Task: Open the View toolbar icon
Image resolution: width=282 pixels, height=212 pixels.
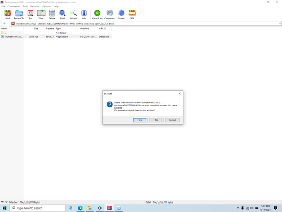Action: (x=41, y=15)
